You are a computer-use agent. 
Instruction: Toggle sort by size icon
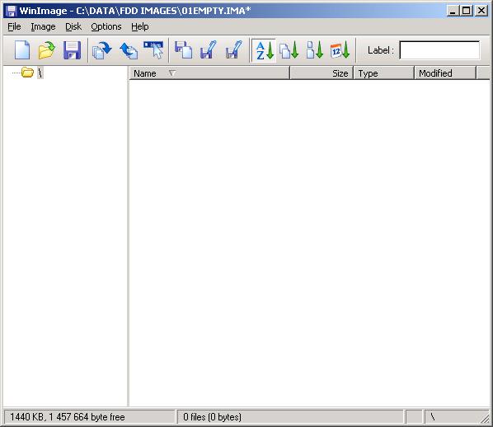point(314,50)
